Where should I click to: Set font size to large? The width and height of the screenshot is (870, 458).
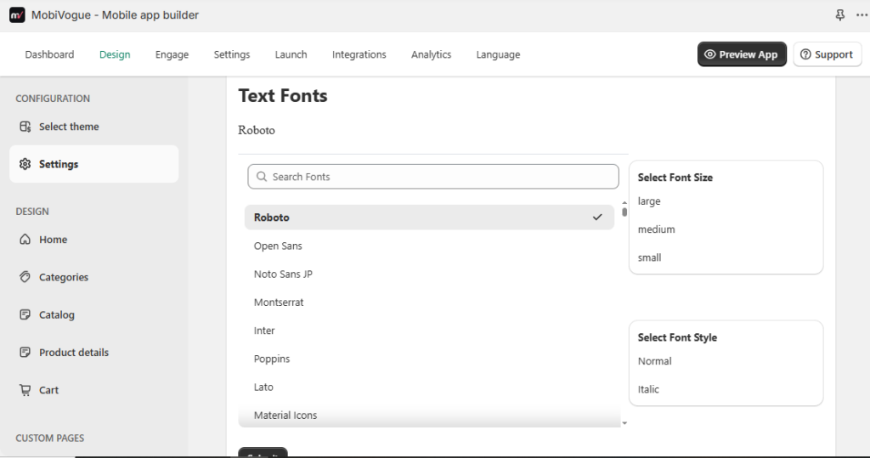coord(649,201)
